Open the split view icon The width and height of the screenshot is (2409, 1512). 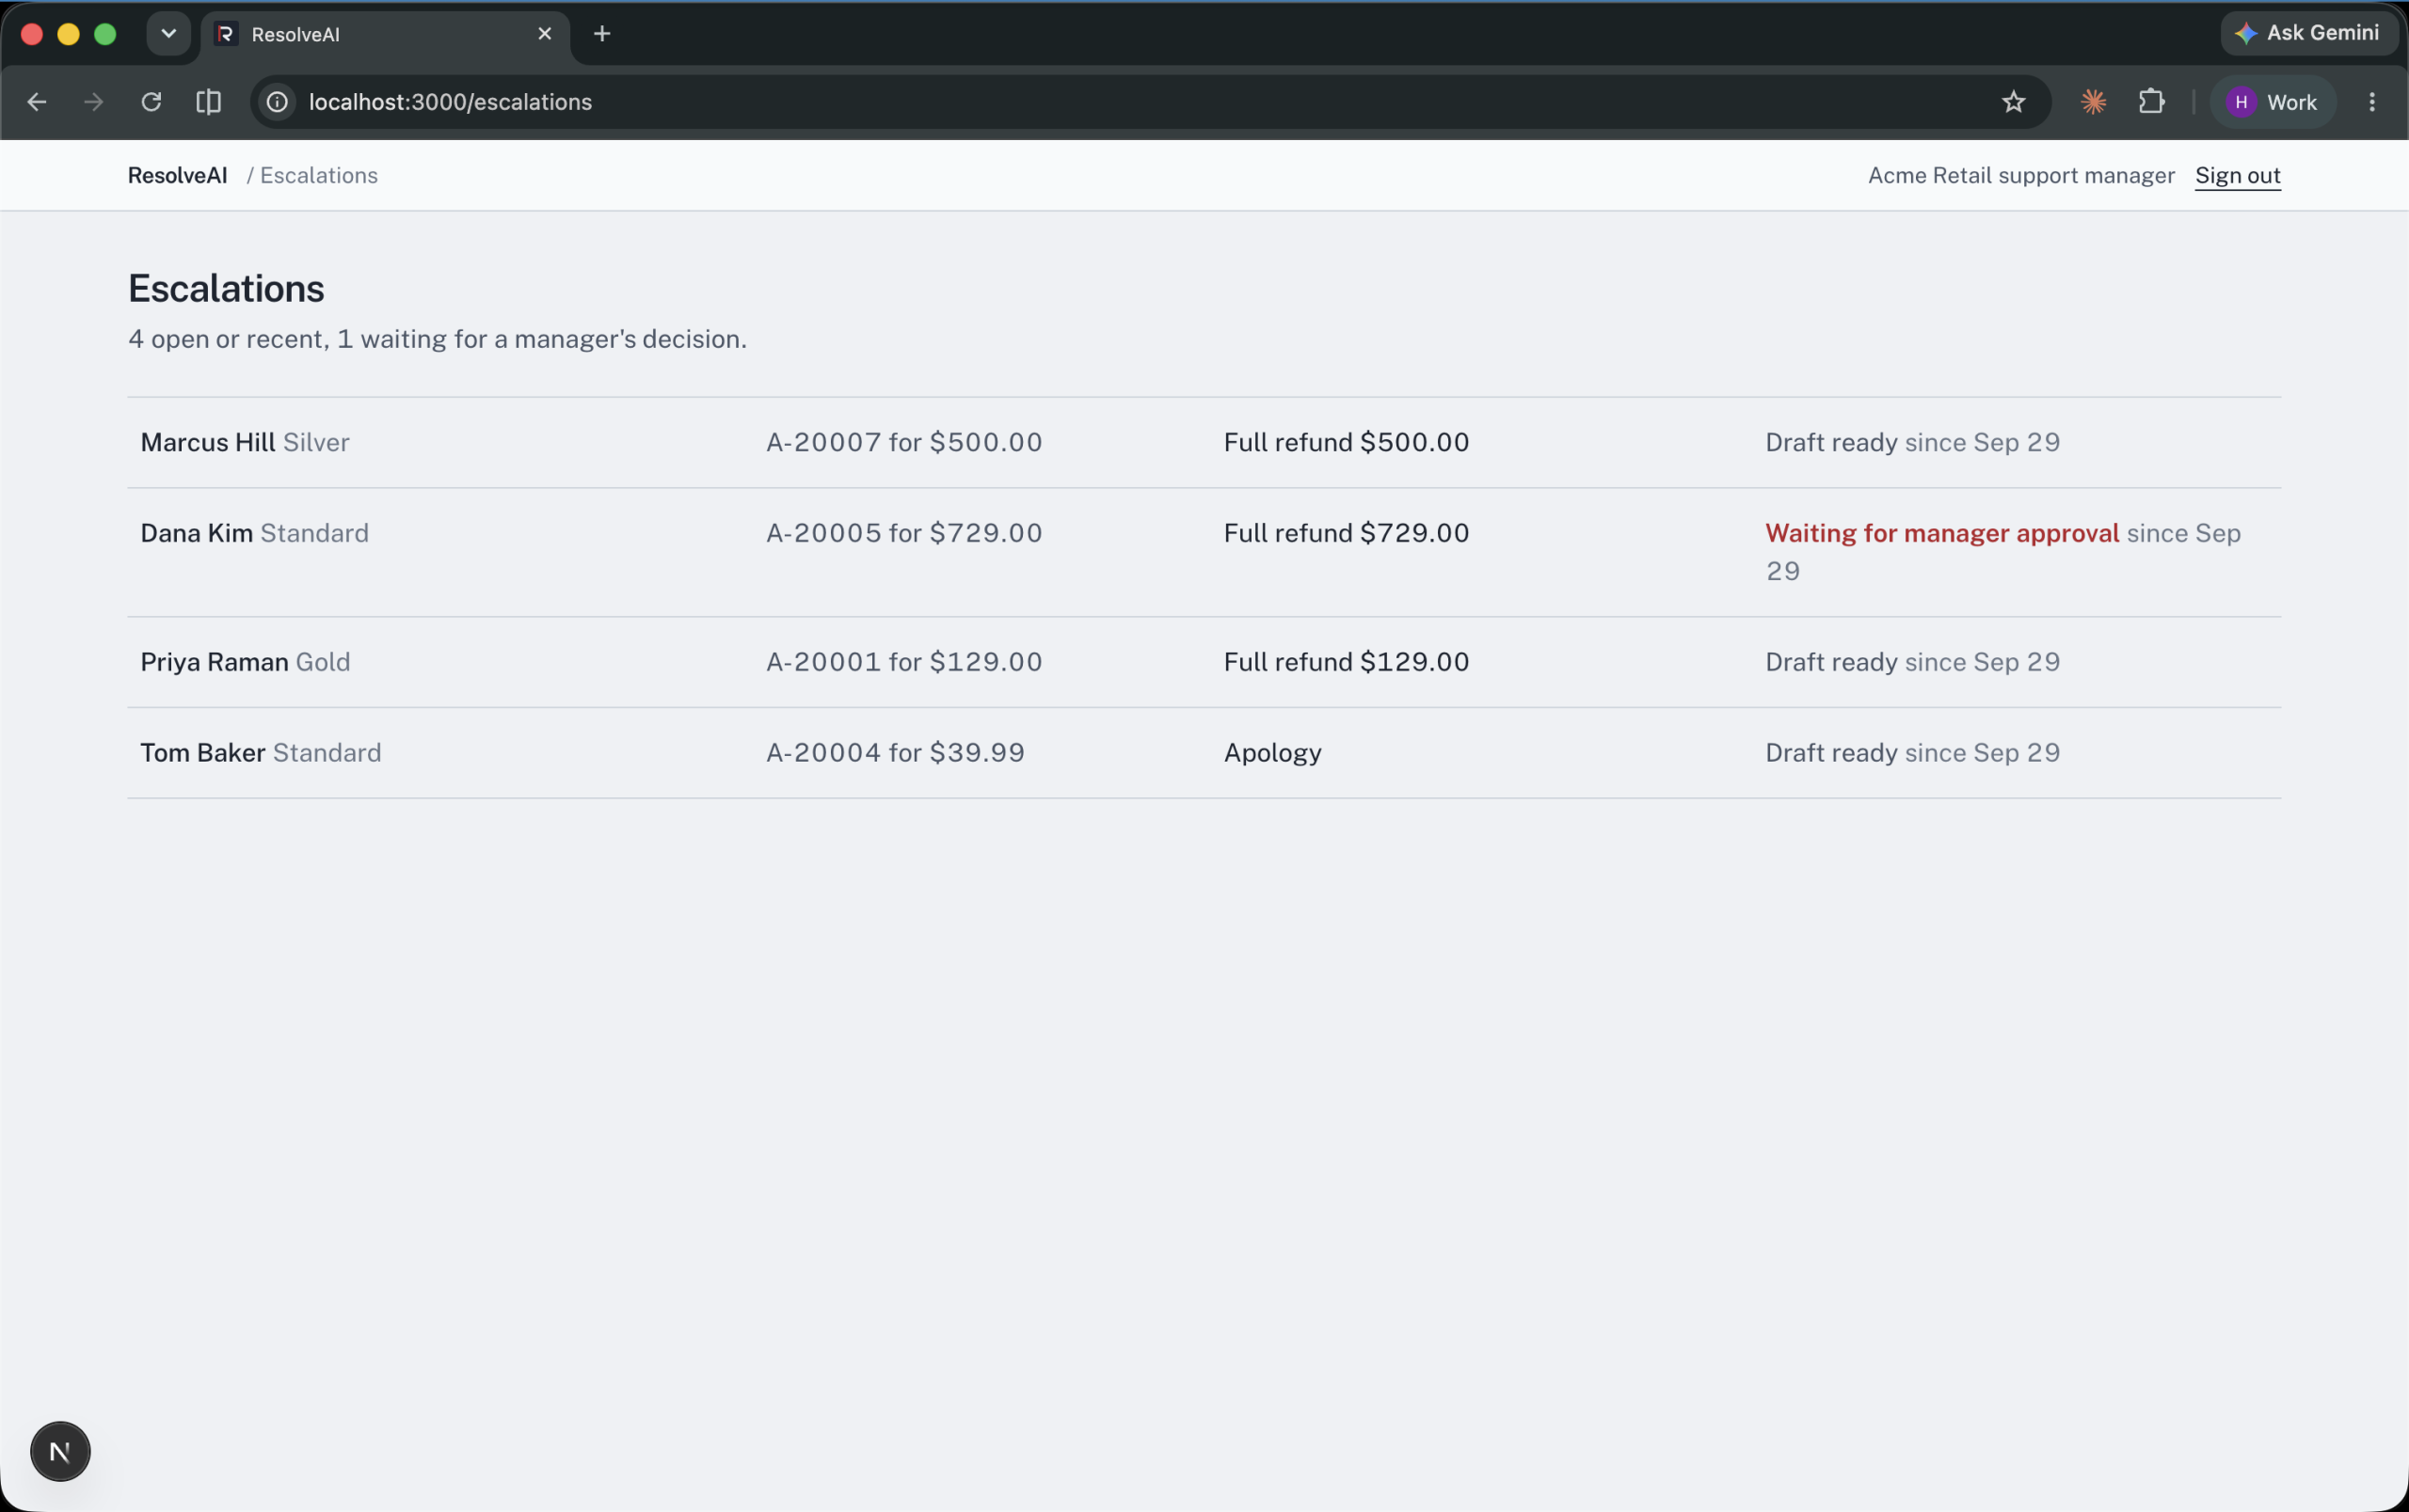208,102
